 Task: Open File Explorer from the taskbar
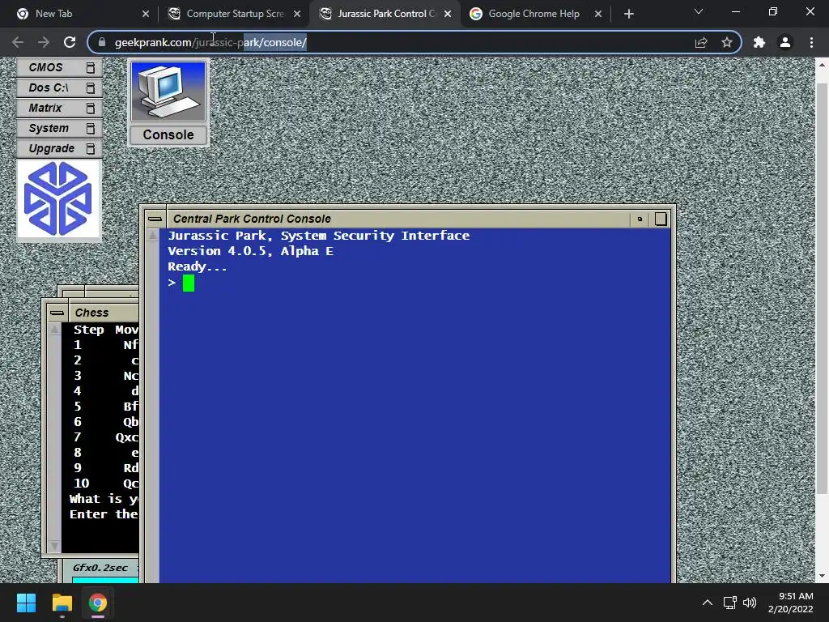[x=62, y=603]
